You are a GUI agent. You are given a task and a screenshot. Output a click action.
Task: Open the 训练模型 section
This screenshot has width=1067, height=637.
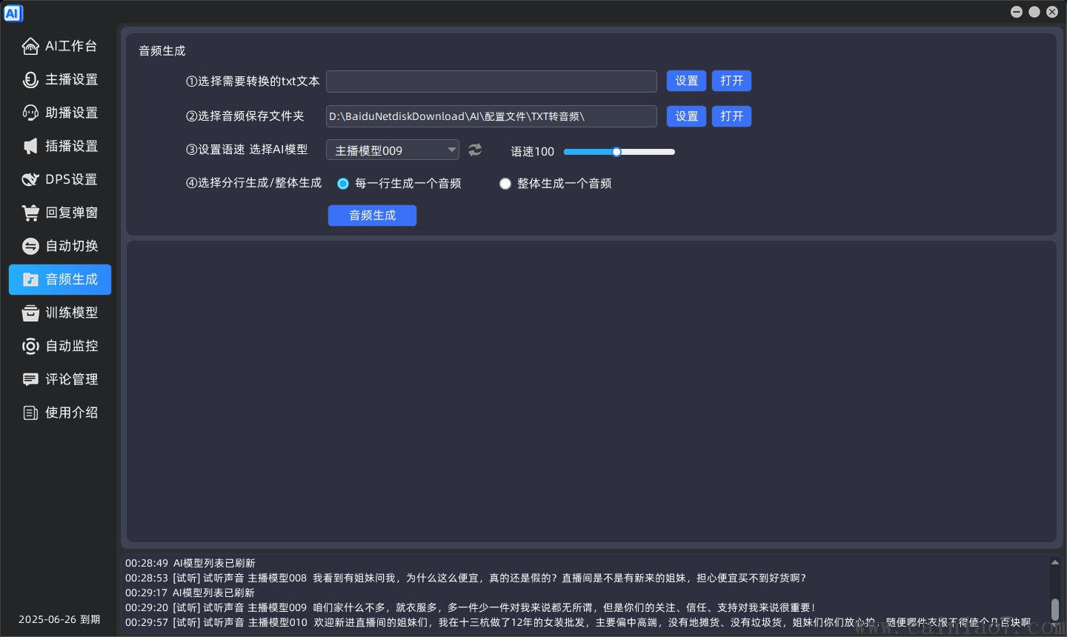[59, 312]
